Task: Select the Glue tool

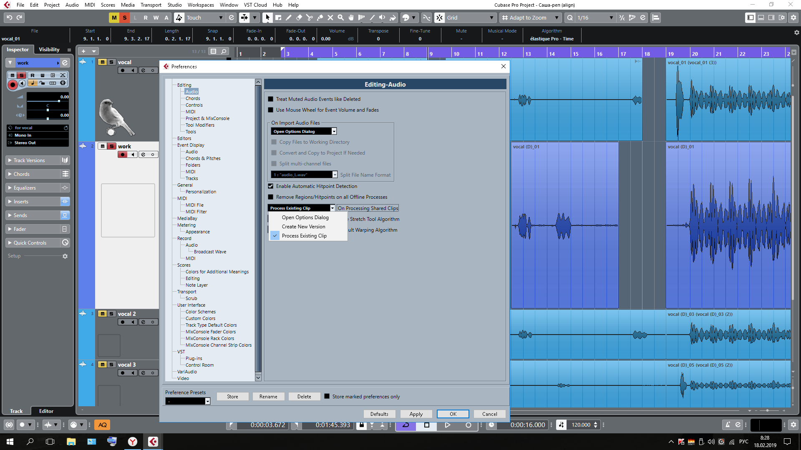Action: [320, 17]
